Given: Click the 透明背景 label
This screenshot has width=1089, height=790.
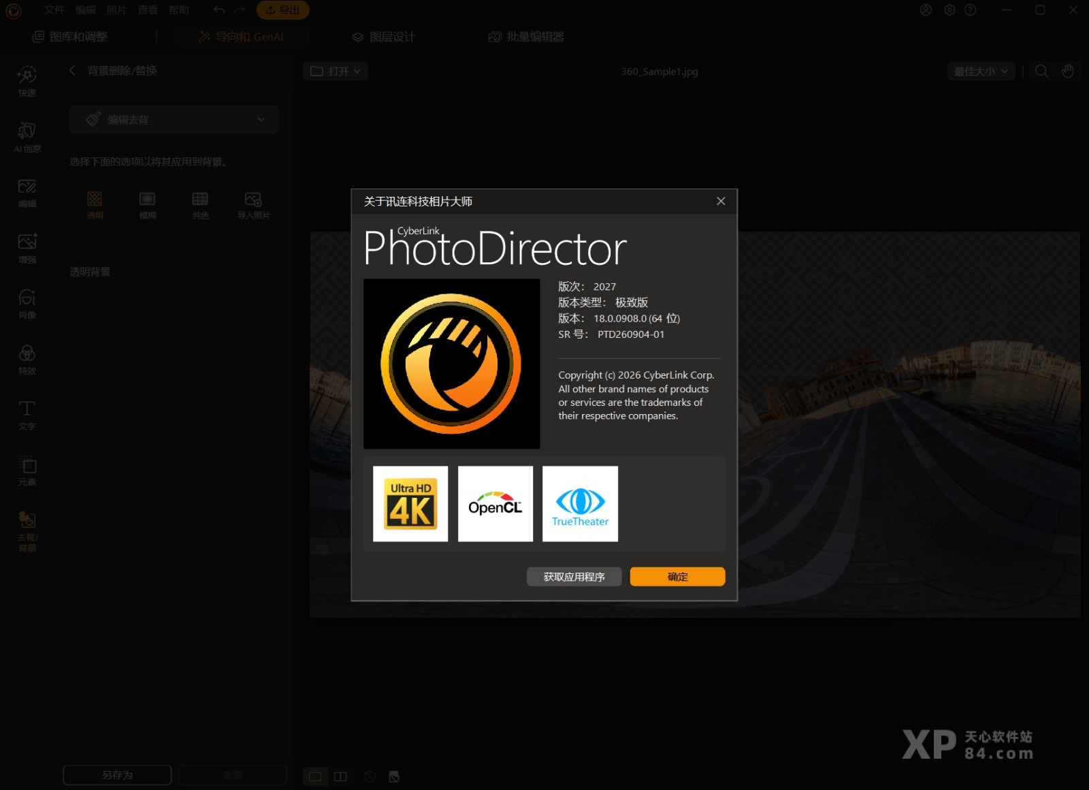Looking at the screenshot, I should coord(90,272).
